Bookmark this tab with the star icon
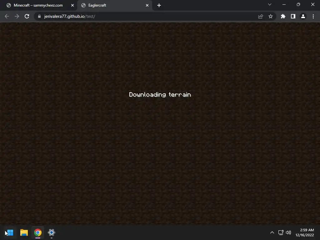320x240 pixels. click(x=271, y=16)
